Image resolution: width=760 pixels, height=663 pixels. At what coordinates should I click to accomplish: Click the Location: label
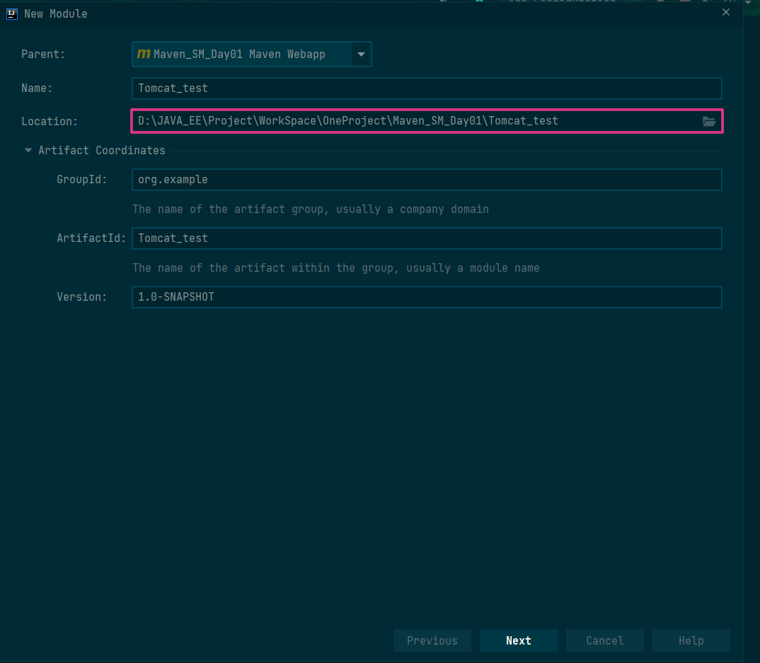click(x=50, y=122)
